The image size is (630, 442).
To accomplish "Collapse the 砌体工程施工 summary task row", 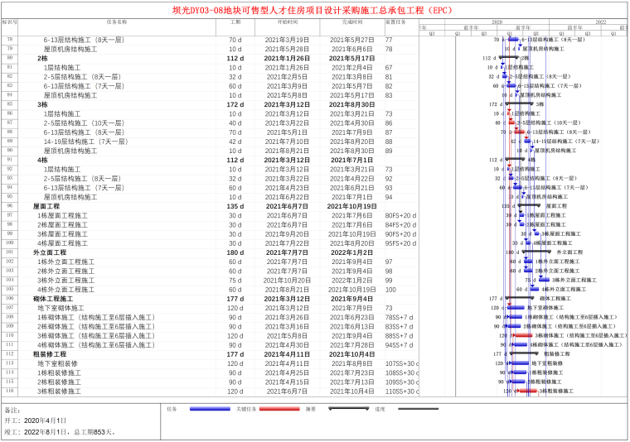I will coord(50,299).
